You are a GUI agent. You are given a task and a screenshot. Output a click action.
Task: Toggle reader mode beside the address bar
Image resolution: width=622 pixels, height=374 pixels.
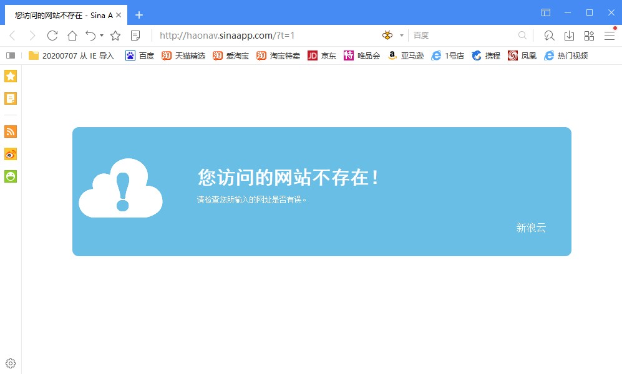coord(135,36)
